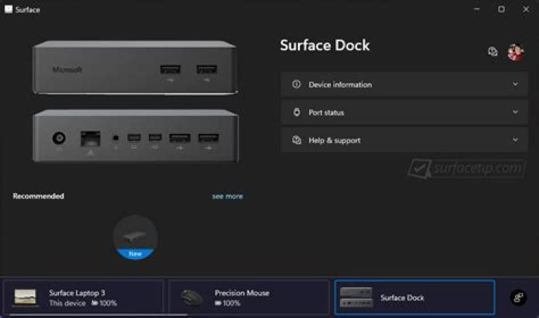Click the Device information info icon
539x318 pixels.
pyautogui.click(x=296, y=85)
